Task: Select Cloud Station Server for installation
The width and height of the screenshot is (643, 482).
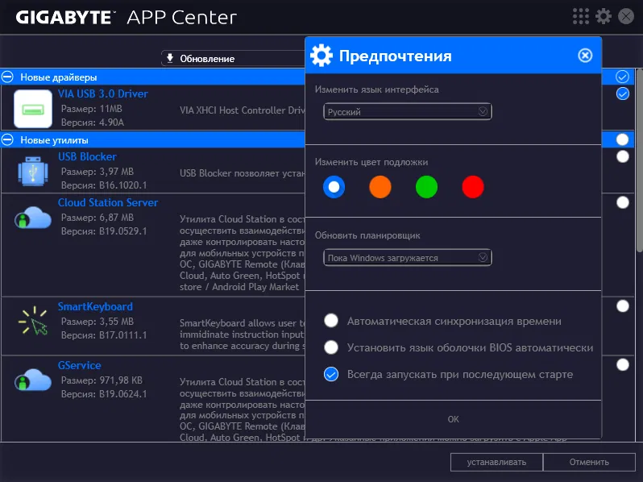Action: (623, 202)
